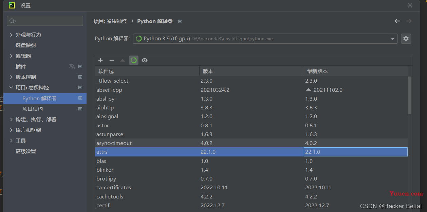Click the translate icon beside 插件
427x212 pixels.
(72, 66)
